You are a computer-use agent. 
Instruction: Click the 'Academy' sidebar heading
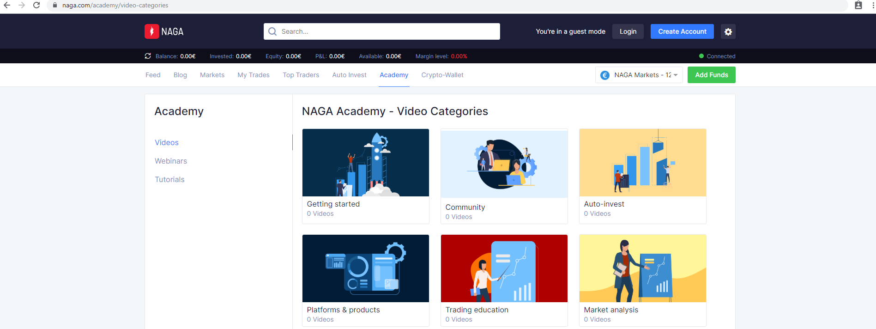coord(179,111)
